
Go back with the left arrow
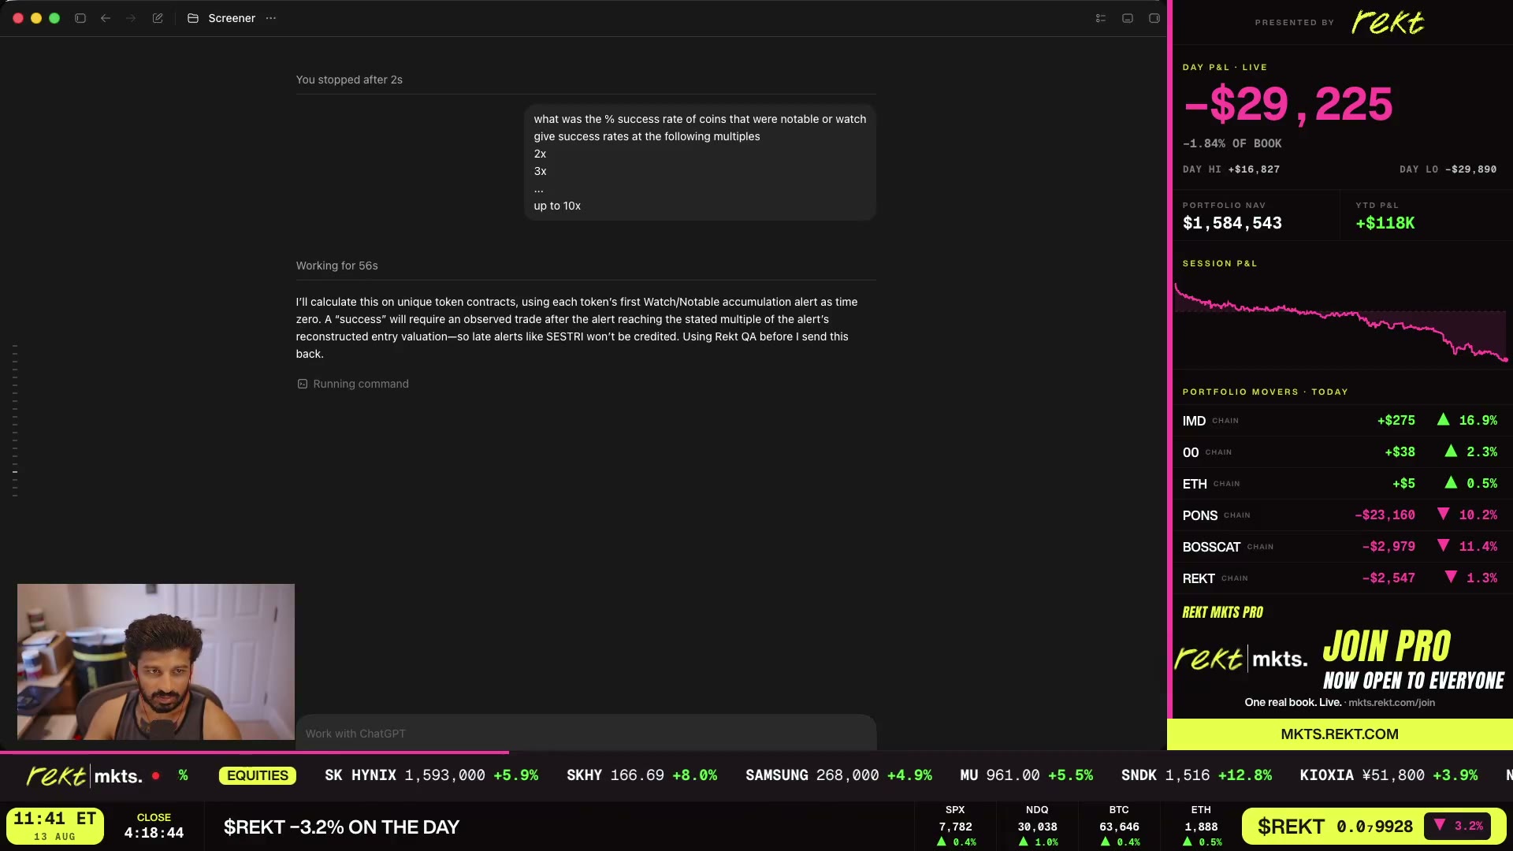[106, 18]
